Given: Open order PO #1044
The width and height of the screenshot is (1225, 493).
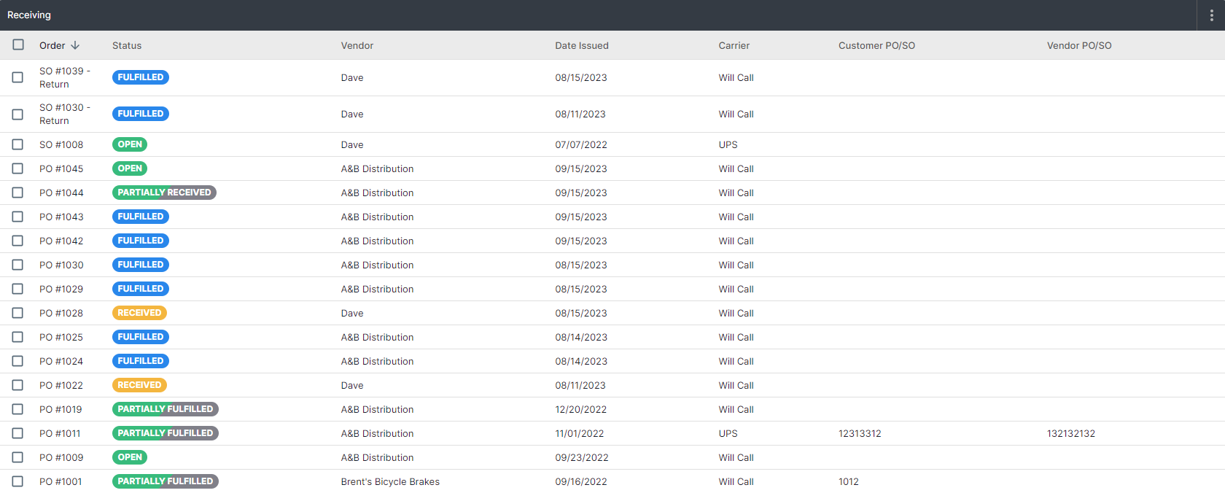Looking at the screenshot, I should tap(61, 193).
